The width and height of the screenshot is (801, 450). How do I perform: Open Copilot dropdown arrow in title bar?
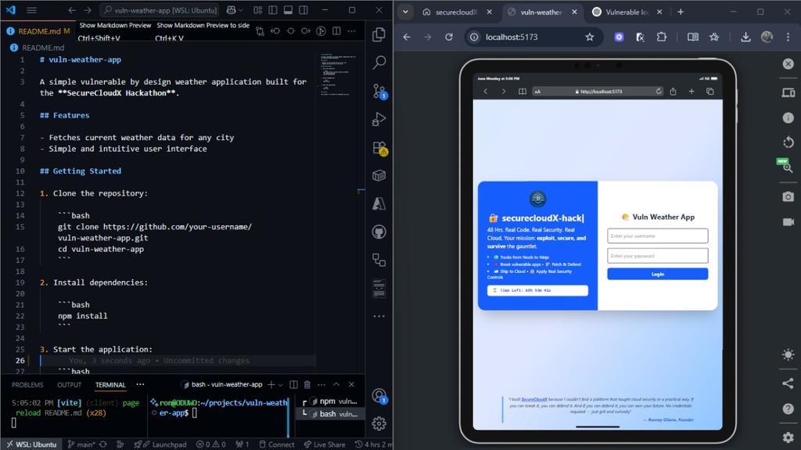click(x=240, y=10)
